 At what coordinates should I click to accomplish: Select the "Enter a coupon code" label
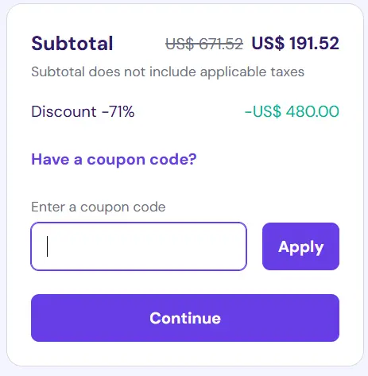99,207
